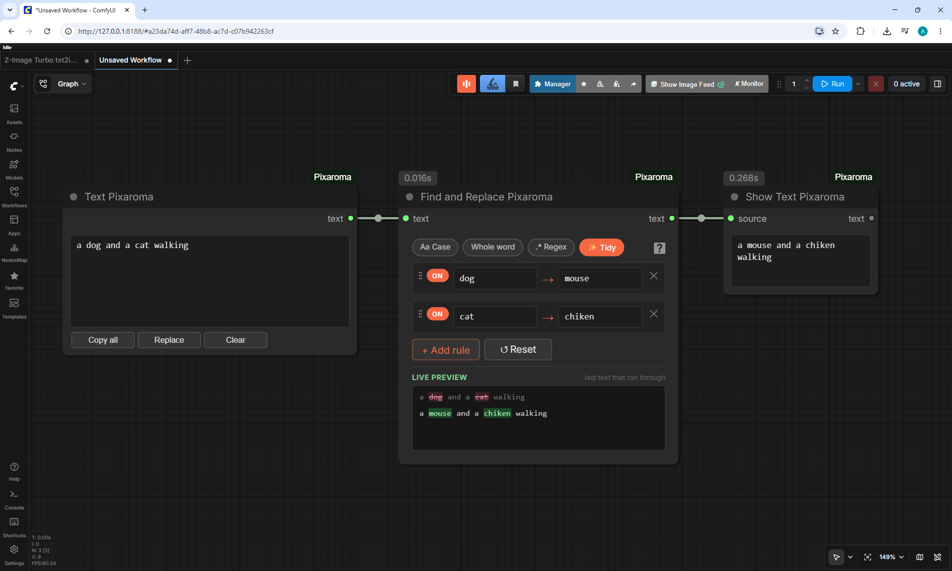The width and height of the screenshot is (952, 571).
Task: Click the bookmark toolbar icon
Action: click(x=516, y=84)
